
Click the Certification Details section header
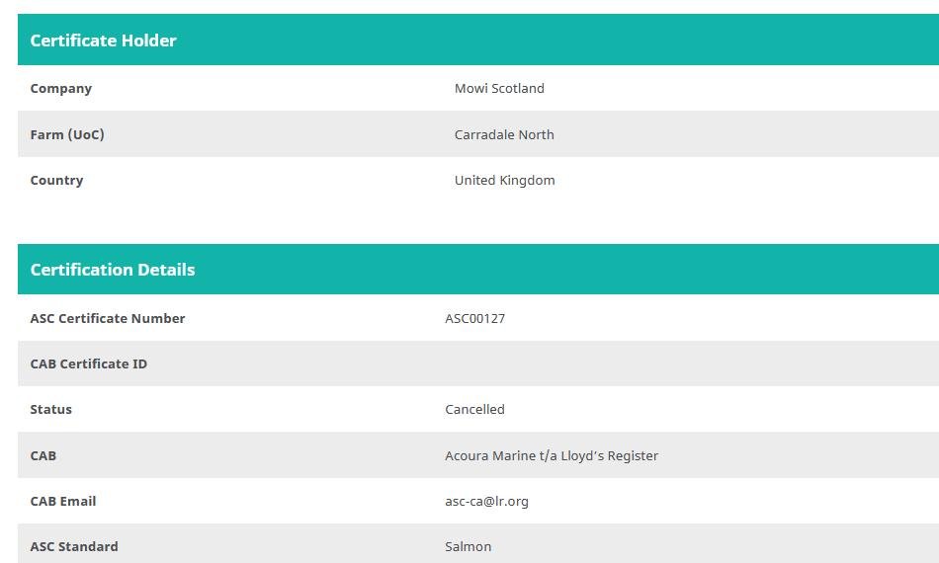pyautogui.click(x=112, y=270)
